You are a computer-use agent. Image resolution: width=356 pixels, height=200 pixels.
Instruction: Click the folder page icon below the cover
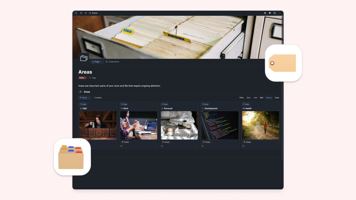84,58
